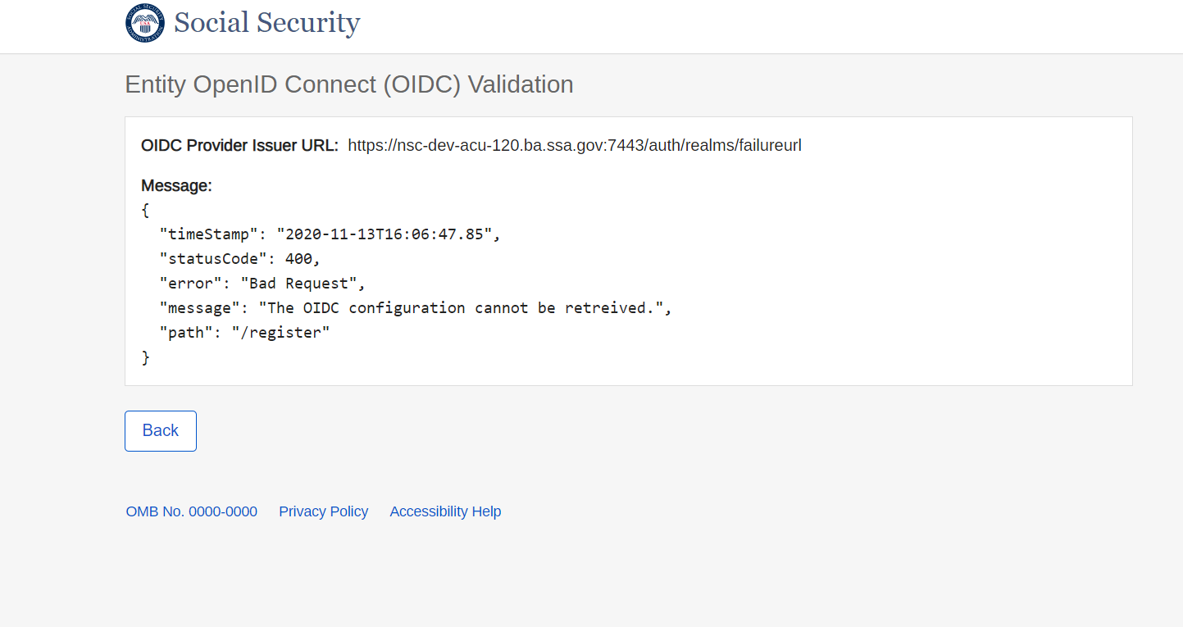Open the OMB No. 0000-0000 link
Screen dimensions: 1183x627
191,511
